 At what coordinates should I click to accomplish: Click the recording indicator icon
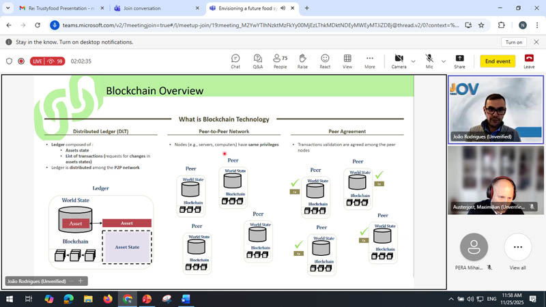pos(21,61)
